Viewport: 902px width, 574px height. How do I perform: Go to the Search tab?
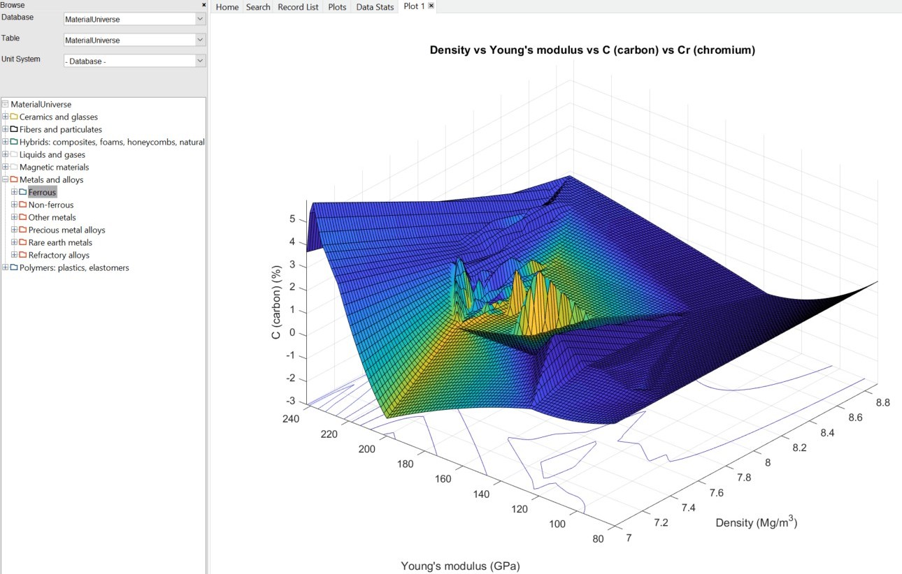coord(258,7)
